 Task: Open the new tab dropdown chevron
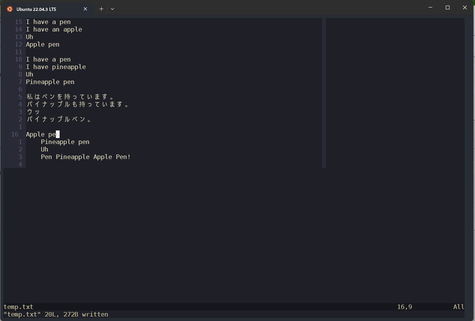coord(112,9)
